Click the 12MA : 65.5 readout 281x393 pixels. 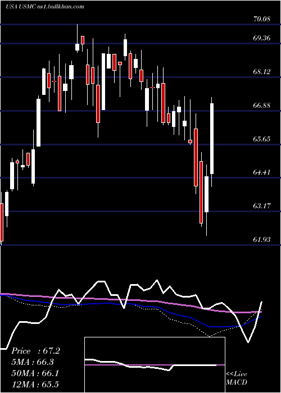(x=35, y=384)
